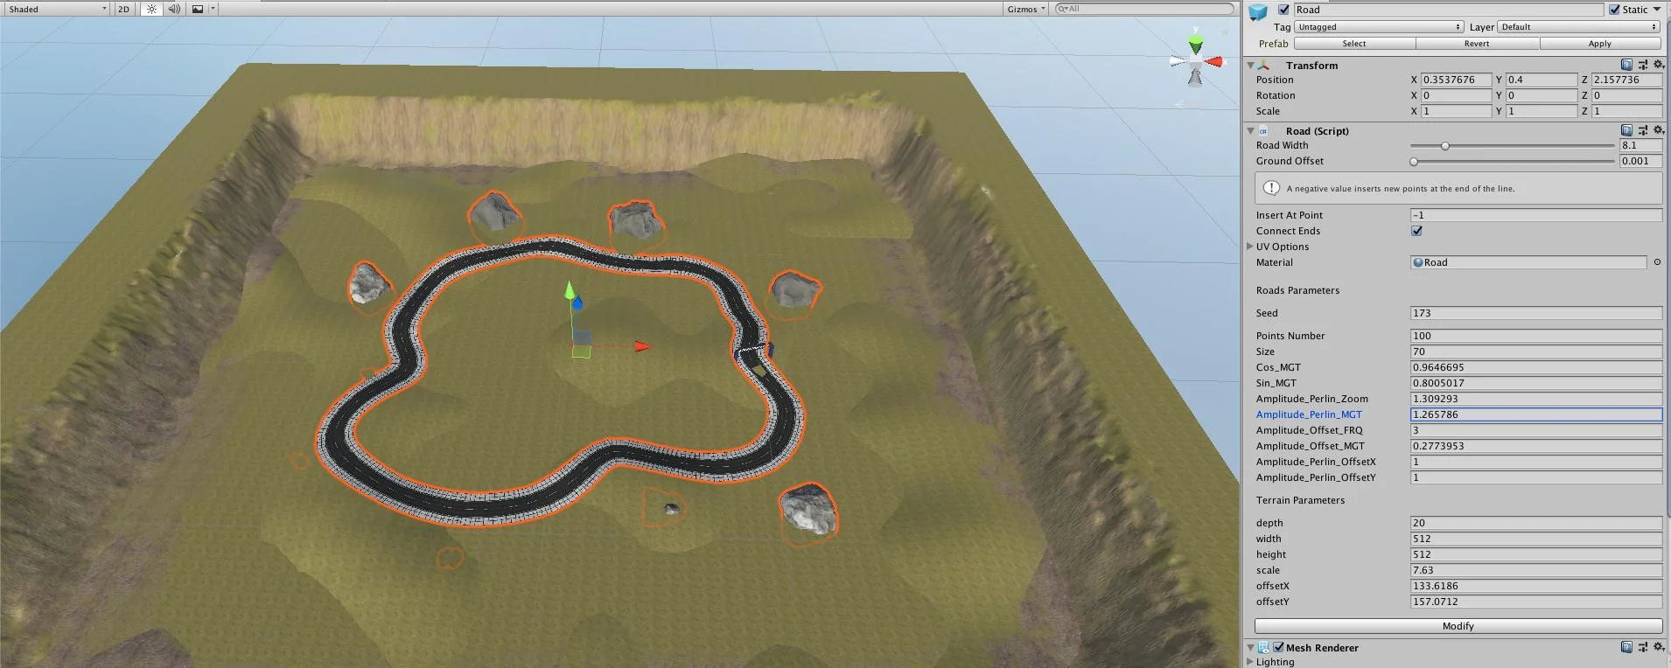Image resolution: width=1671 pixels, height=668 pixels.
Task: Click the scene effects image icon
Action: tap(198, 9)
